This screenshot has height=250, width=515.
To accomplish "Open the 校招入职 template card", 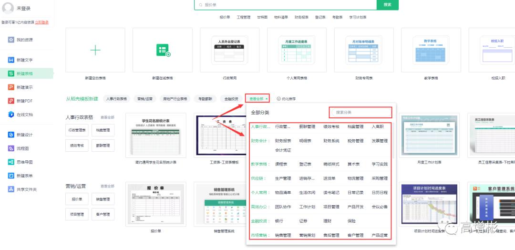I will (x=492, y=50).
